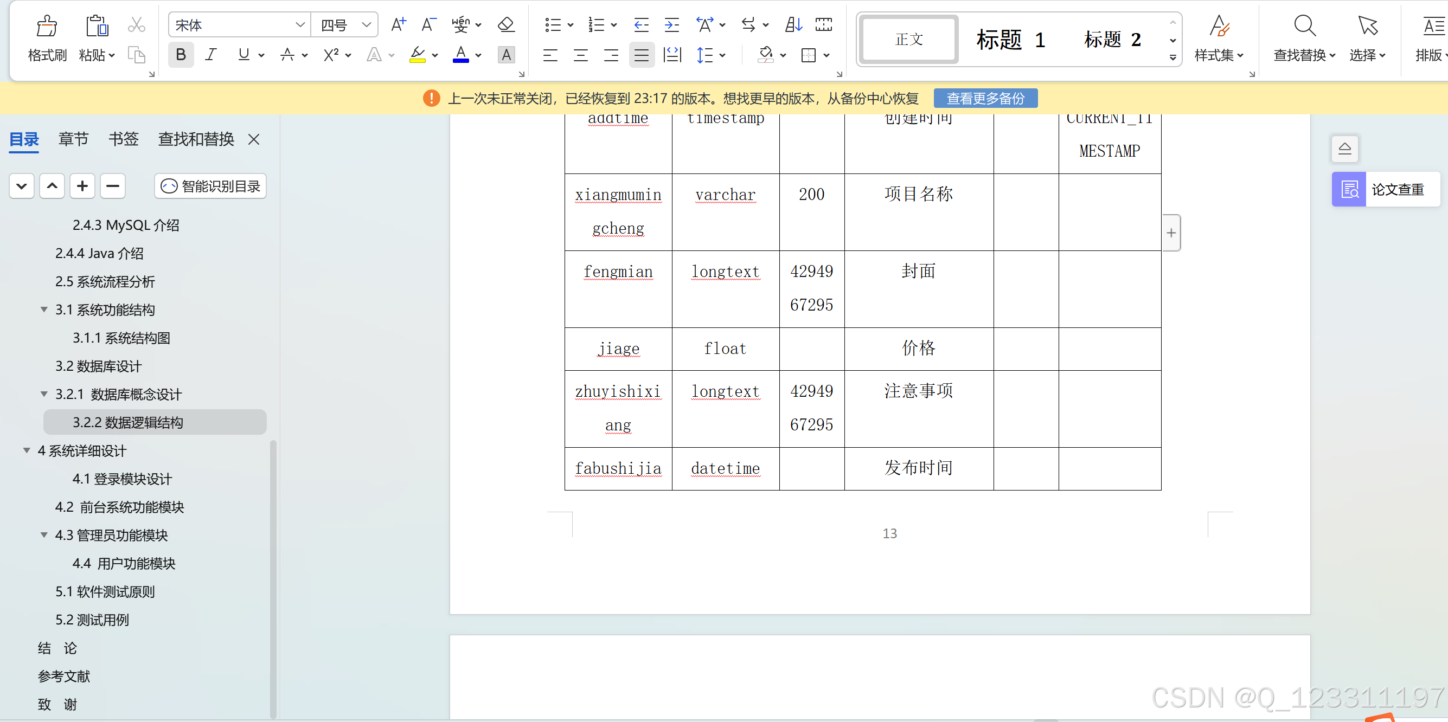Click outline demote minus button
Screen dimensions: 1448x722
point(112,186)
